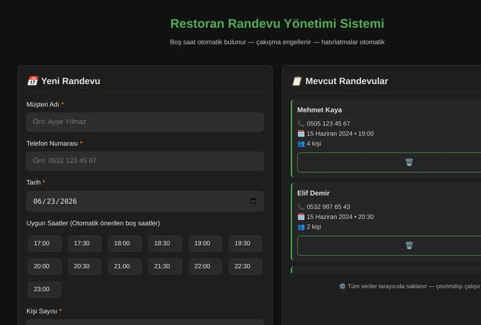Select the 20:00 time slot

tap(45, 266)
